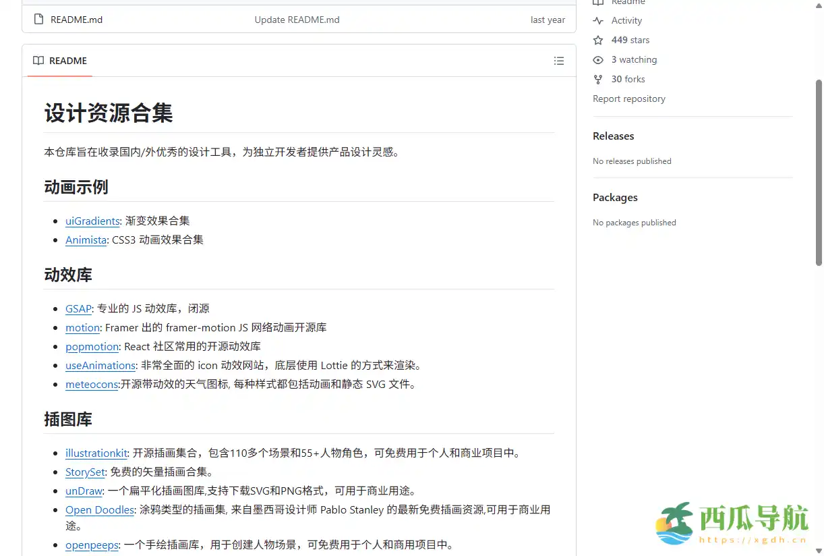
Task: Open the Releases section
Action: (613, 136)
